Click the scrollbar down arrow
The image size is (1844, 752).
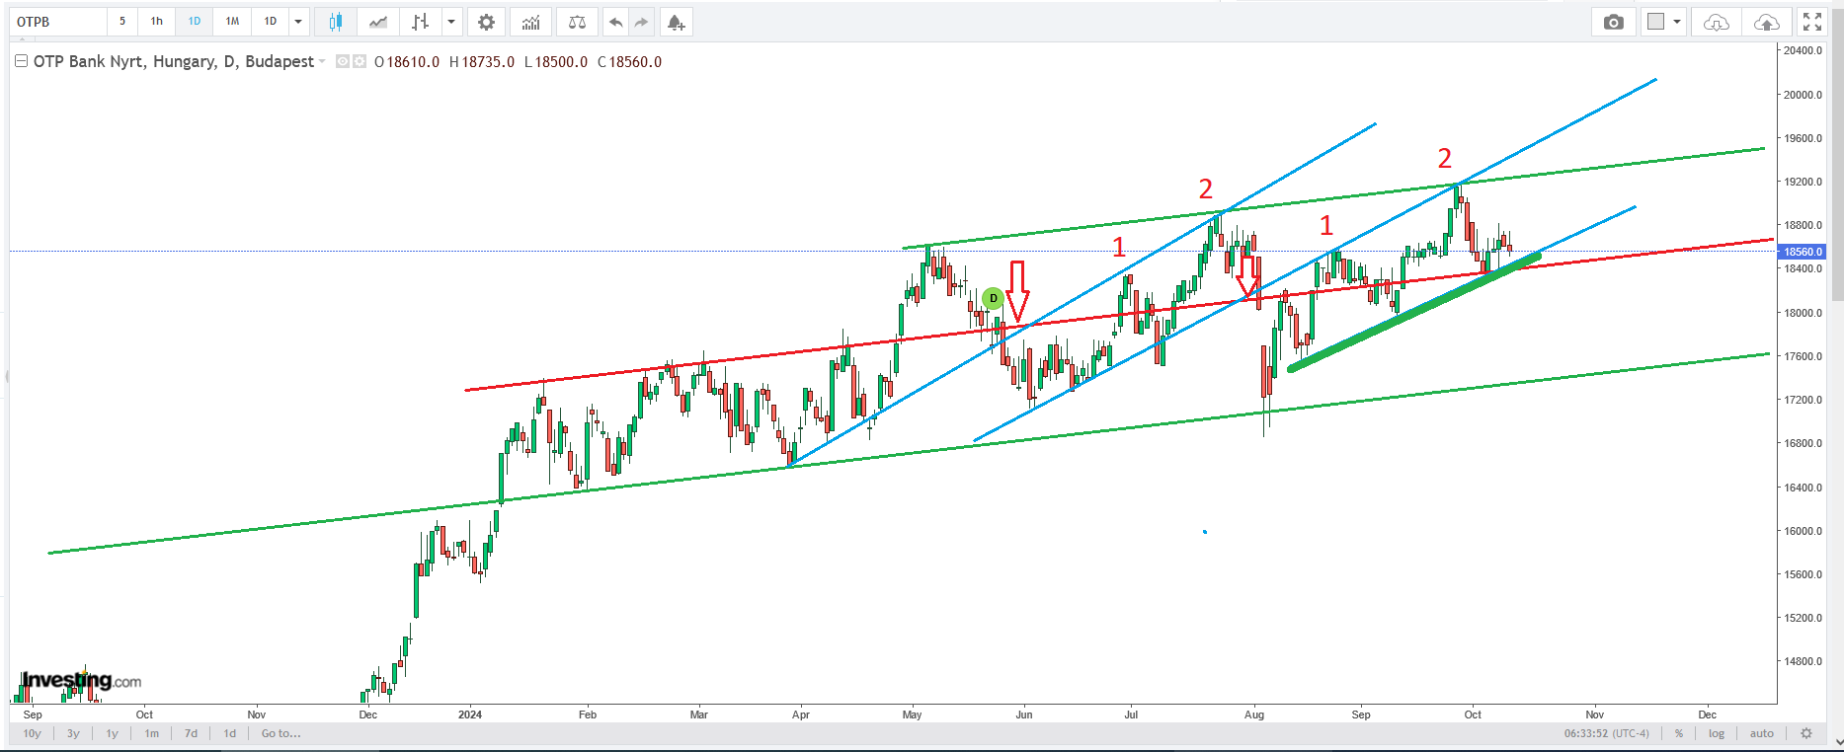(1837, 743)
